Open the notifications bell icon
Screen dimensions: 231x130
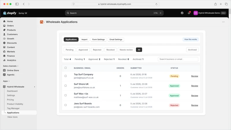point(189,13)
